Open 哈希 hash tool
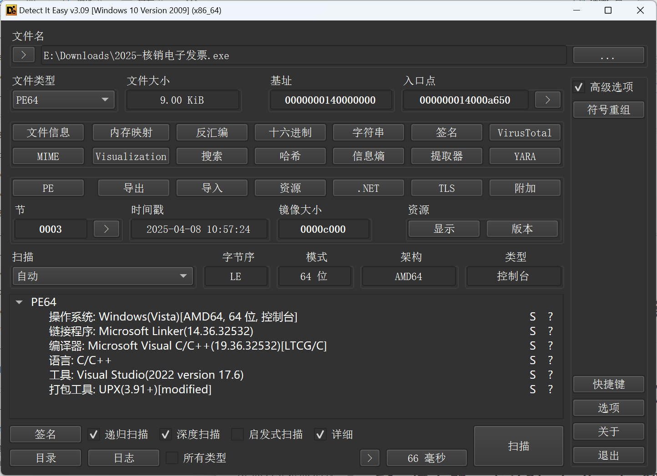The width and height of the screenshot is (657, 476). coord(290,156)
